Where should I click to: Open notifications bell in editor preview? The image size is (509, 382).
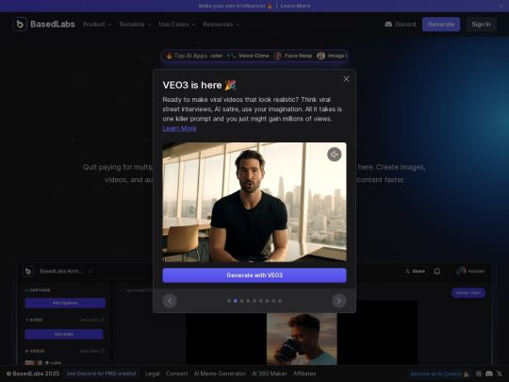click(437, 272)
